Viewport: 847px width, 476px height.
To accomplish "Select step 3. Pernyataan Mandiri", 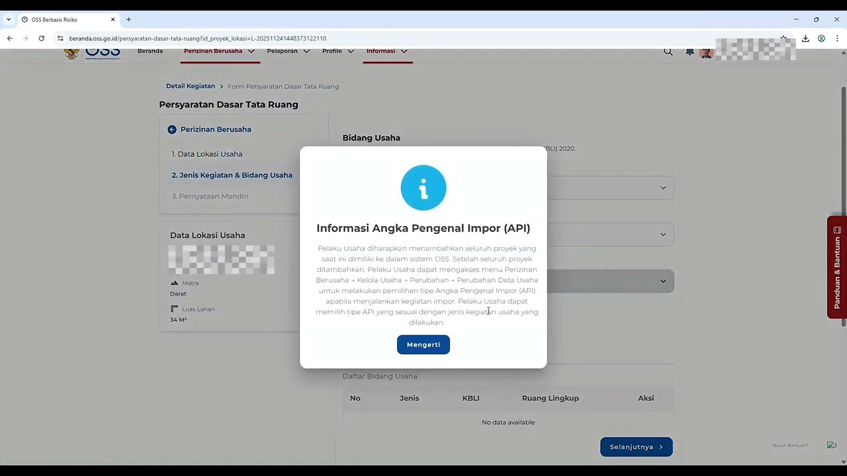I will (210, 196).
